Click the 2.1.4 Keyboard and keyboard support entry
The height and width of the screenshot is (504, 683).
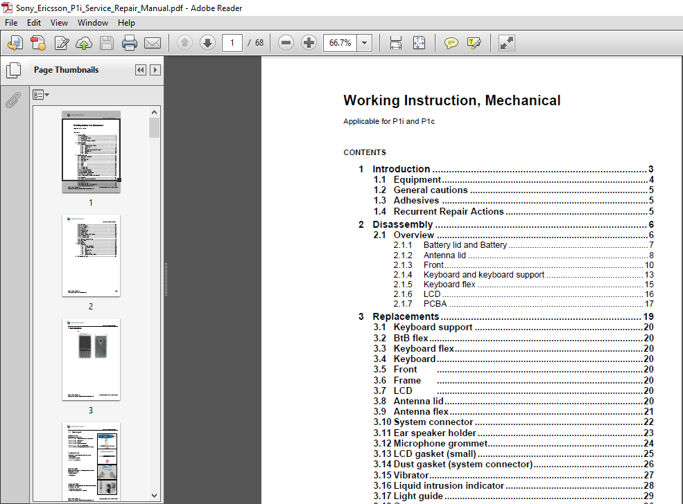(x=524, y=275)
